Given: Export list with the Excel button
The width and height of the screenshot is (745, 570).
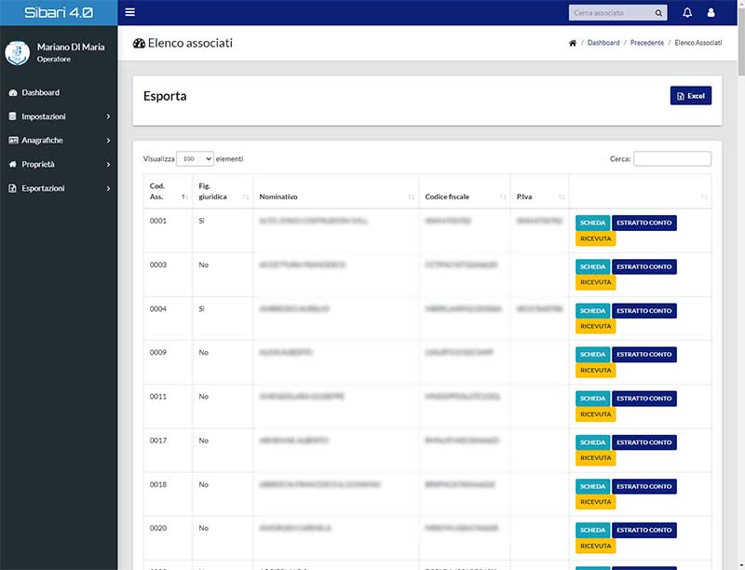Looking at the screenshot, I should tap(691, 96).
